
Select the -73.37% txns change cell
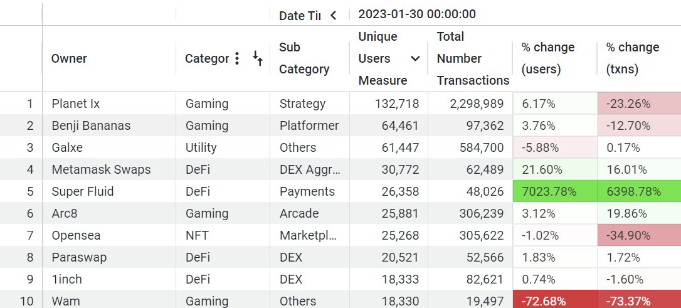pyautogui.click(x=640, y=300)
